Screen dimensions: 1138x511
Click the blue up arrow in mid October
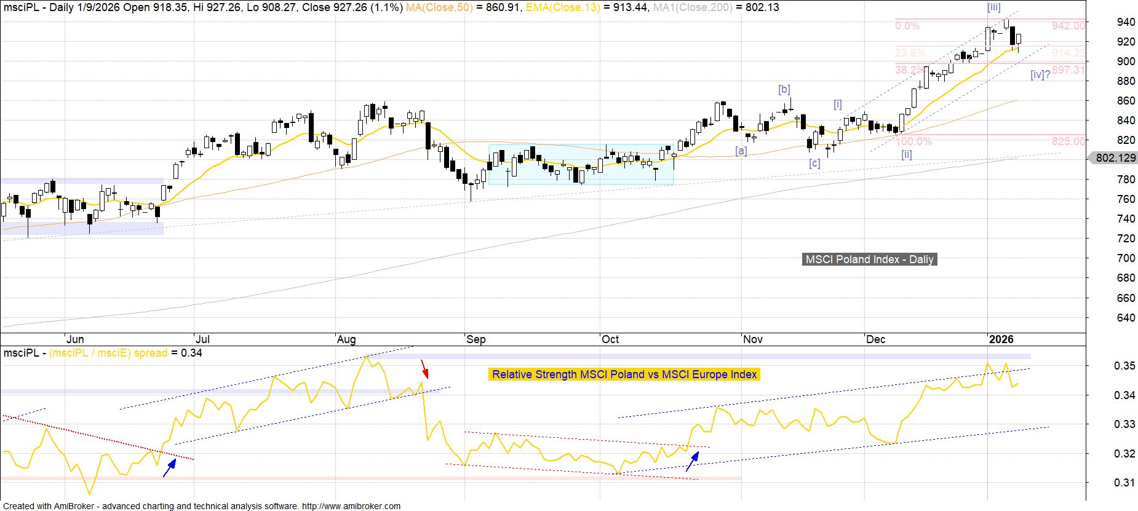(x=693, y=461)
